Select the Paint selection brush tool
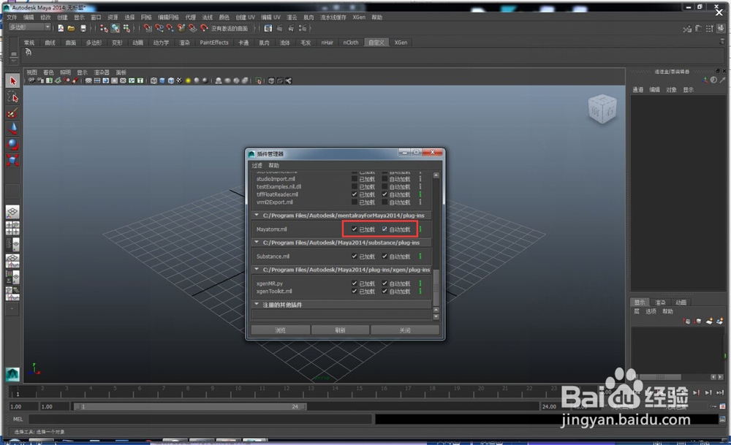This screenshot has width=731, height=445. tap(12, 113)
